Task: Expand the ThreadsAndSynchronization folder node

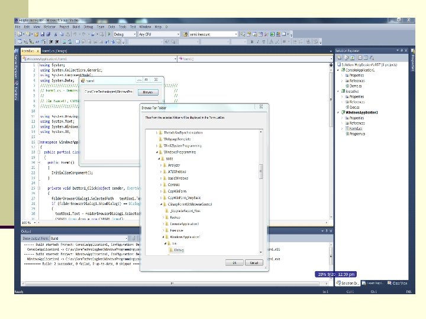Action: (x=156, y=132)
